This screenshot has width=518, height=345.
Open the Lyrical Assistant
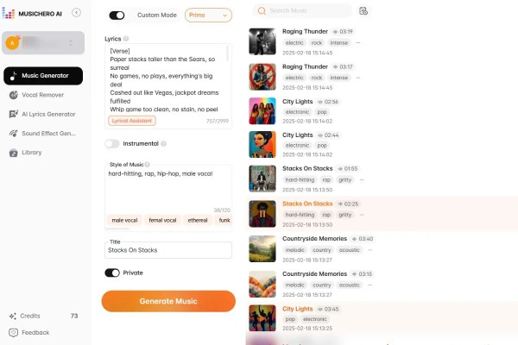click(132, 121)
